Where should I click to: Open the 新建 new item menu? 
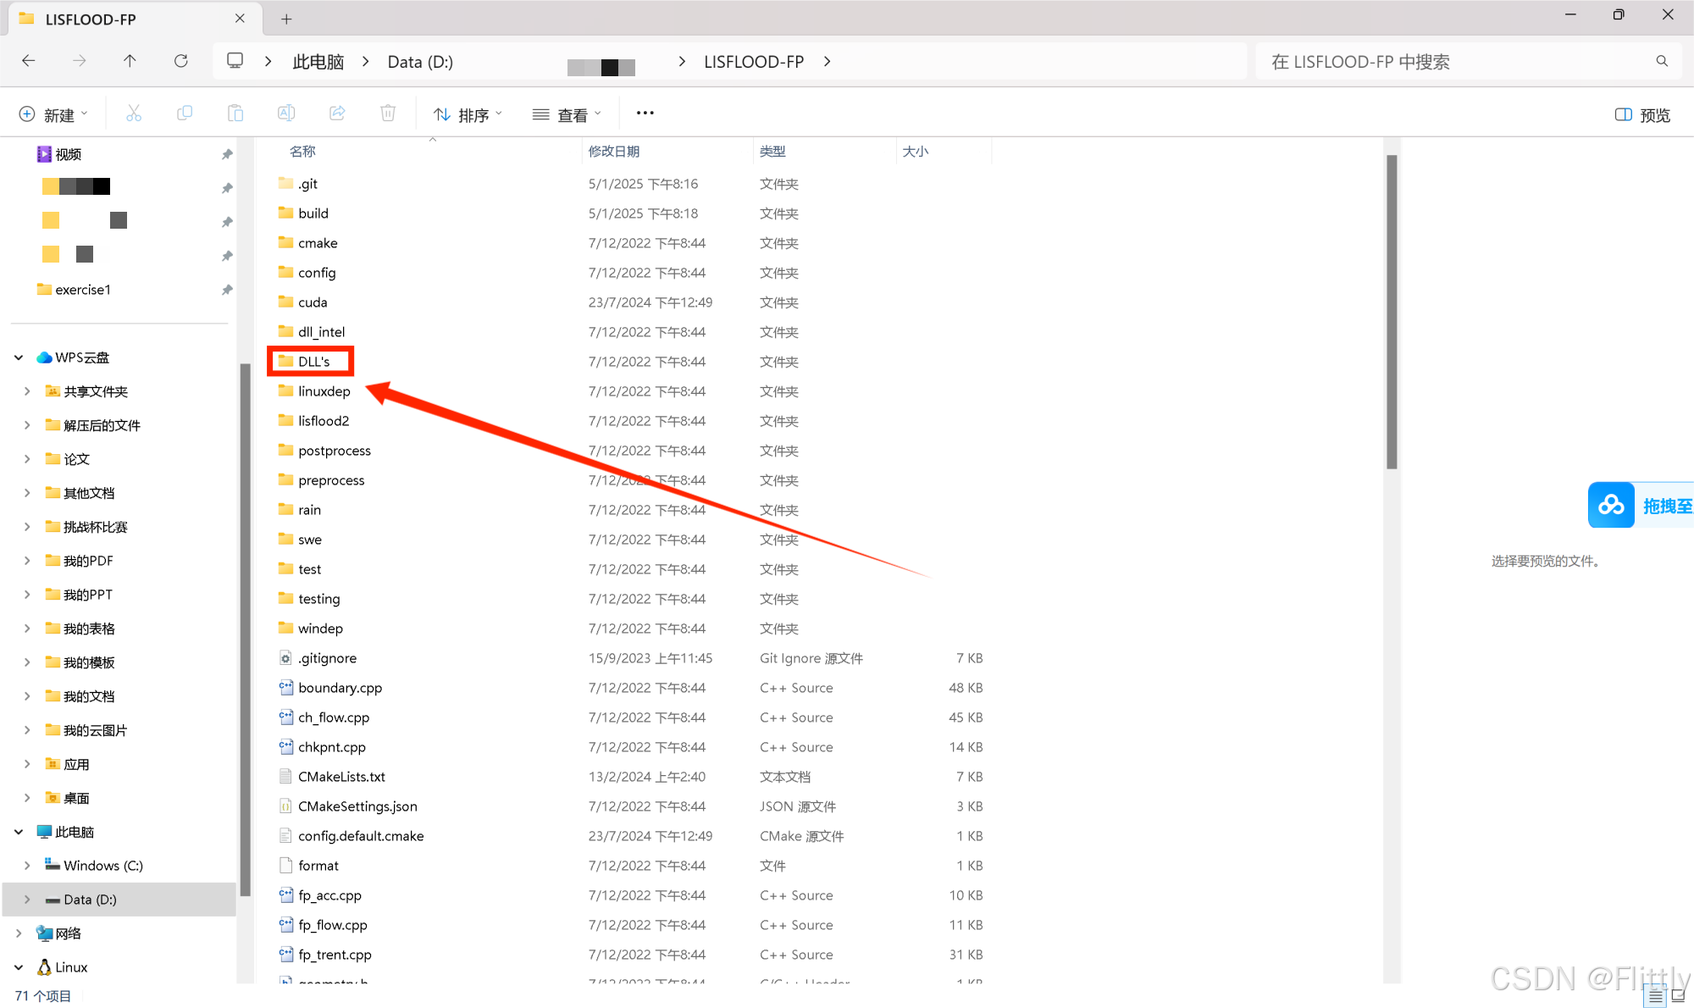(53, 114)
